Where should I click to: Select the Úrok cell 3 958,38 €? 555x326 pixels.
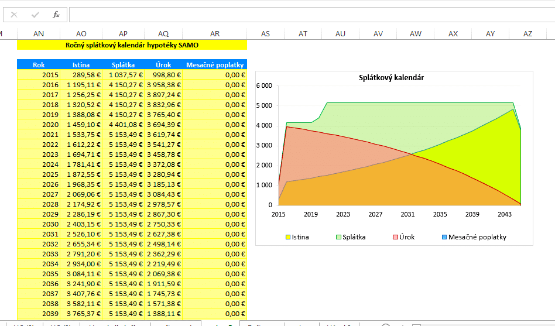point(163,85)
